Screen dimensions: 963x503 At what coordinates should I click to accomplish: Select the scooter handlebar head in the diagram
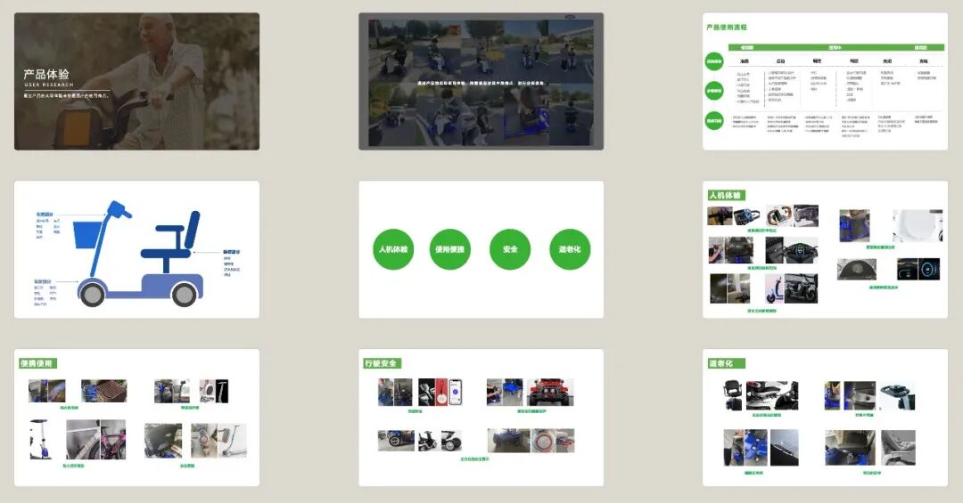click(x=119, y=210)
